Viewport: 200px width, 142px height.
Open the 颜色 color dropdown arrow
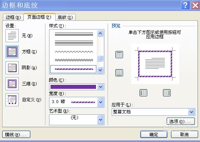tap(101, 87)
